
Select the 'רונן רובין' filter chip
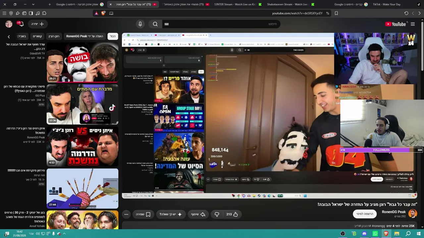54,36
